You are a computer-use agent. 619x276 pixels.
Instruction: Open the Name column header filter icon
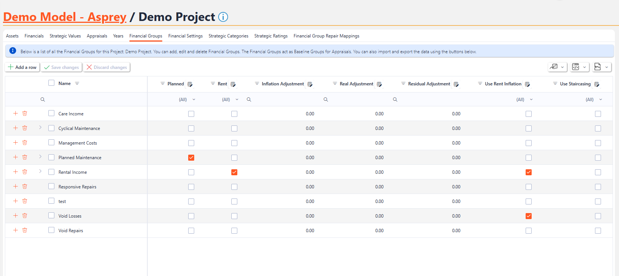point(77,84)
